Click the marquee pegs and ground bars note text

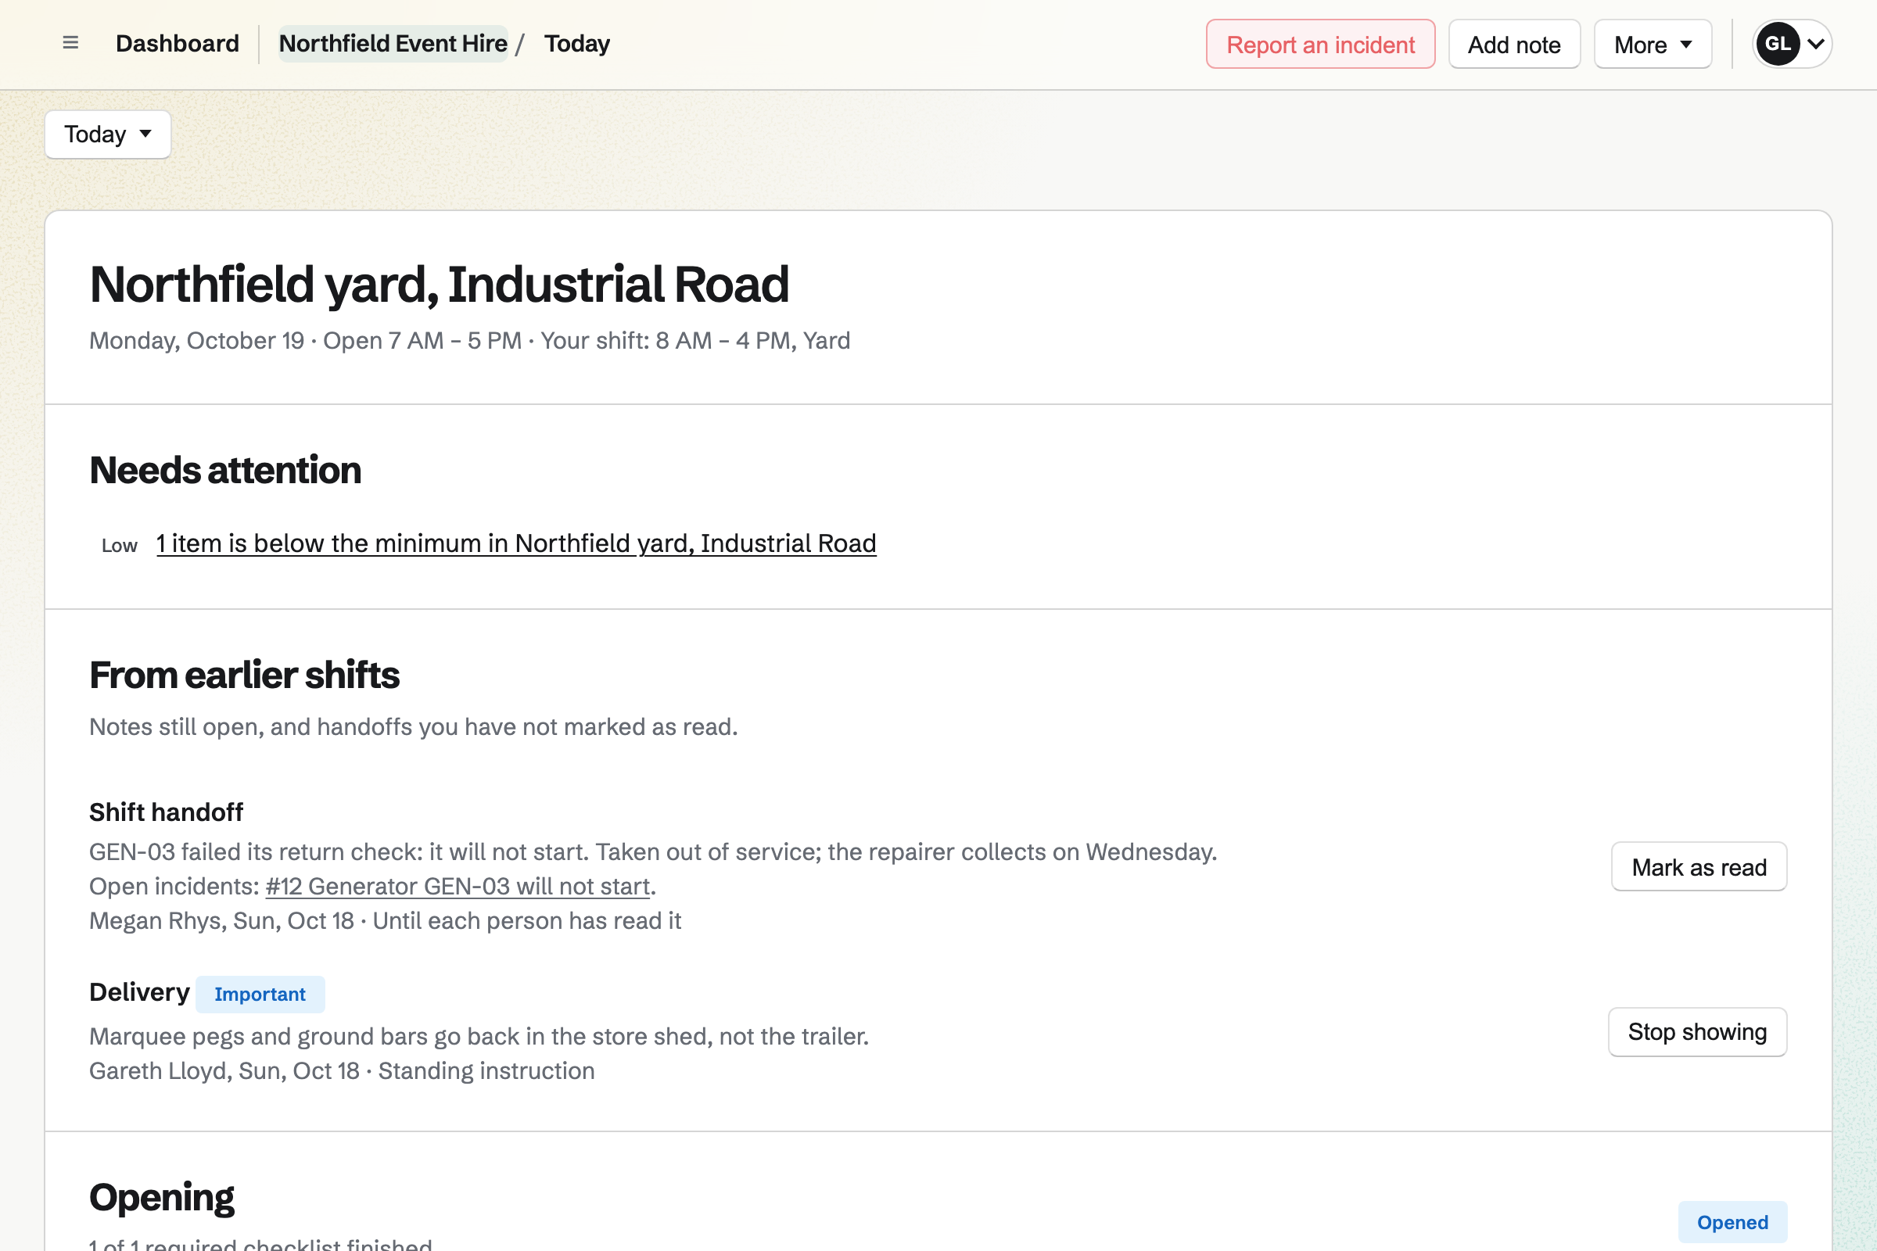click(x=479, y=1037)
